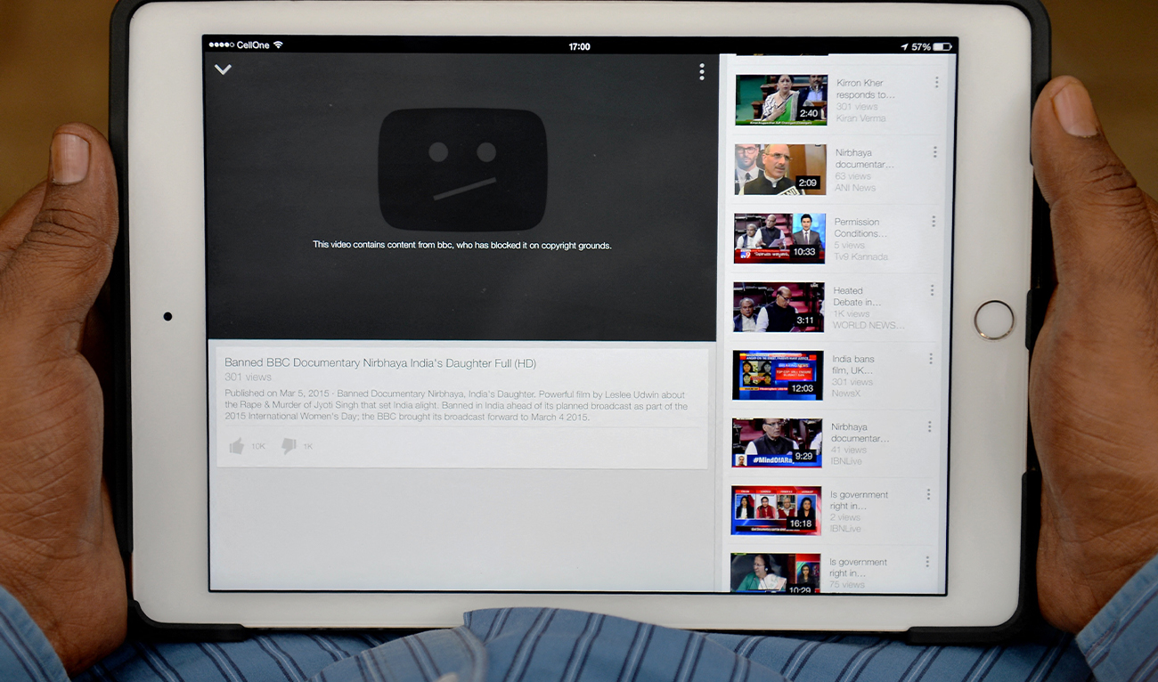
Task: Open the options menu for the 9:29 Nirbhaya video
Action: pyautogui.click(x=929, y=426)
